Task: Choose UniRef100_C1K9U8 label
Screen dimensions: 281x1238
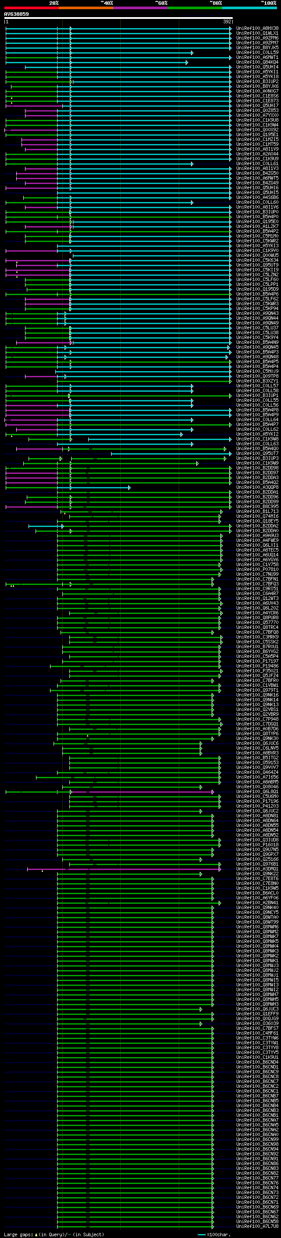Action: [257, 120]
